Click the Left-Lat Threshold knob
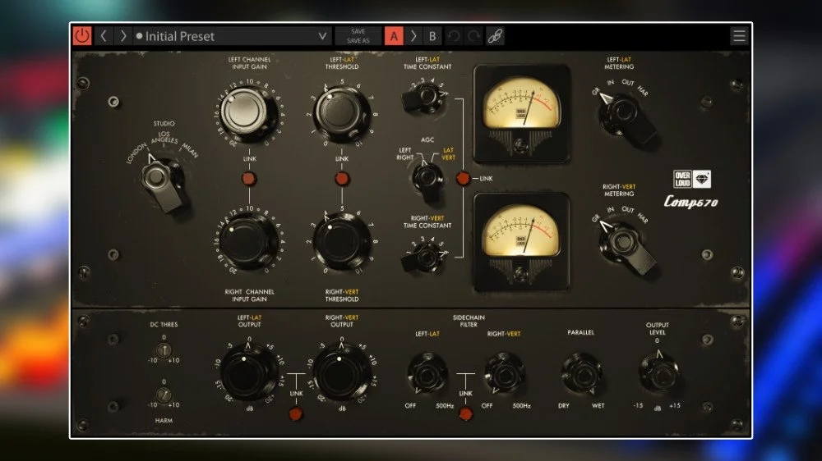 coord(341,112)
